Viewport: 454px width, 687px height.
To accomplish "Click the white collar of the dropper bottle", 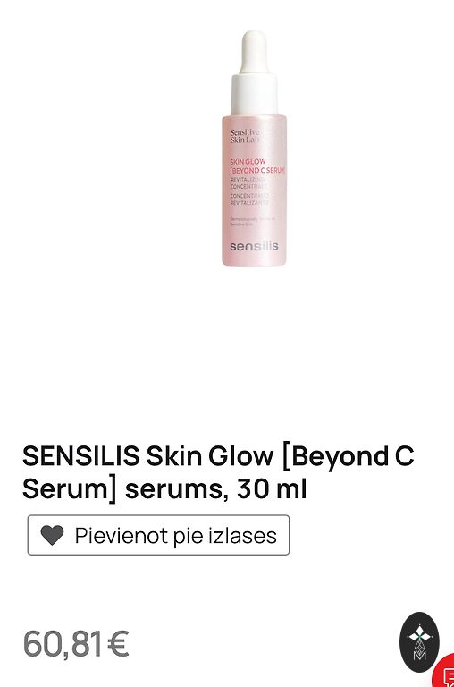I will pyautogui.click(x=254, y=95).
